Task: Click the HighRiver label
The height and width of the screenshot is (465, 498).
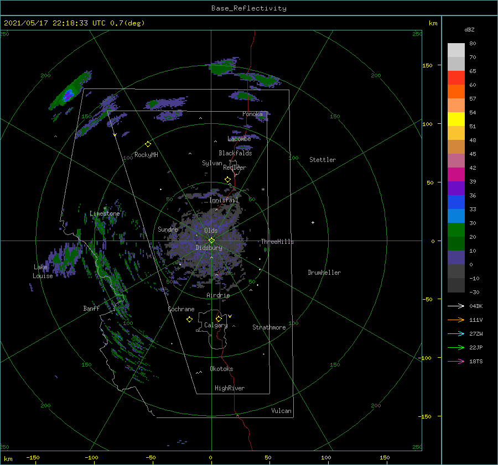Action: point(230,388)
